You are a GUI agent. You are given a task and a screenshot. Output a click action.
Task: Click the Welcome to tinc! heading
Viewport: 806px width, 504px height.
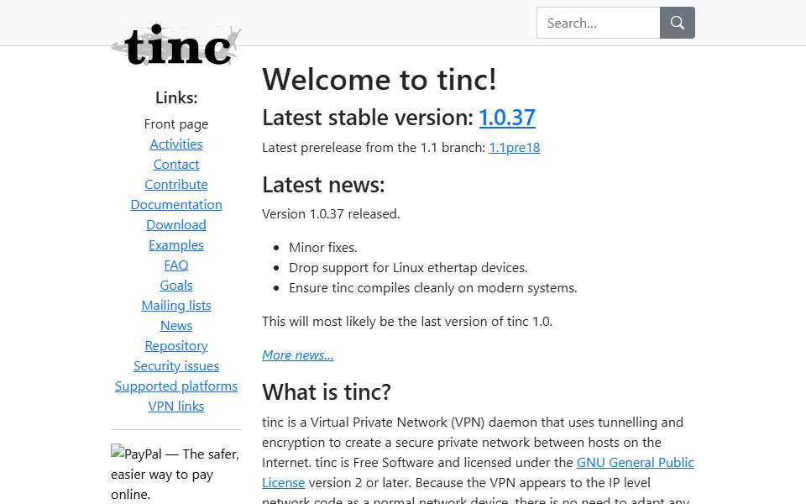379,79
